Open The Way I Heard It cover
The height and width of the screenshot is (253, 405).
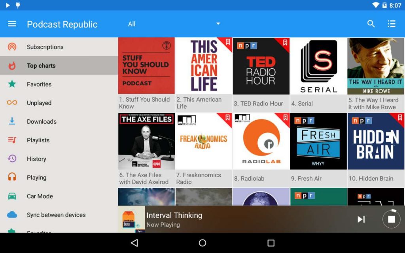pos(376,66)
